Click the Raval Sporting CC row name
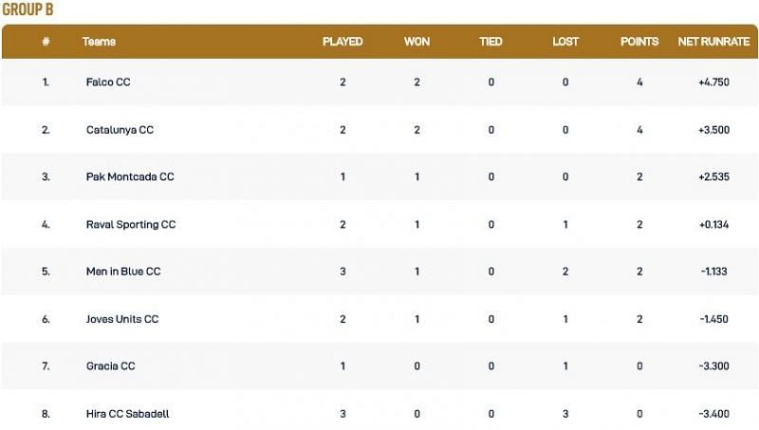The width and height of the screenshot is (759, 430). tap(131, 224)
